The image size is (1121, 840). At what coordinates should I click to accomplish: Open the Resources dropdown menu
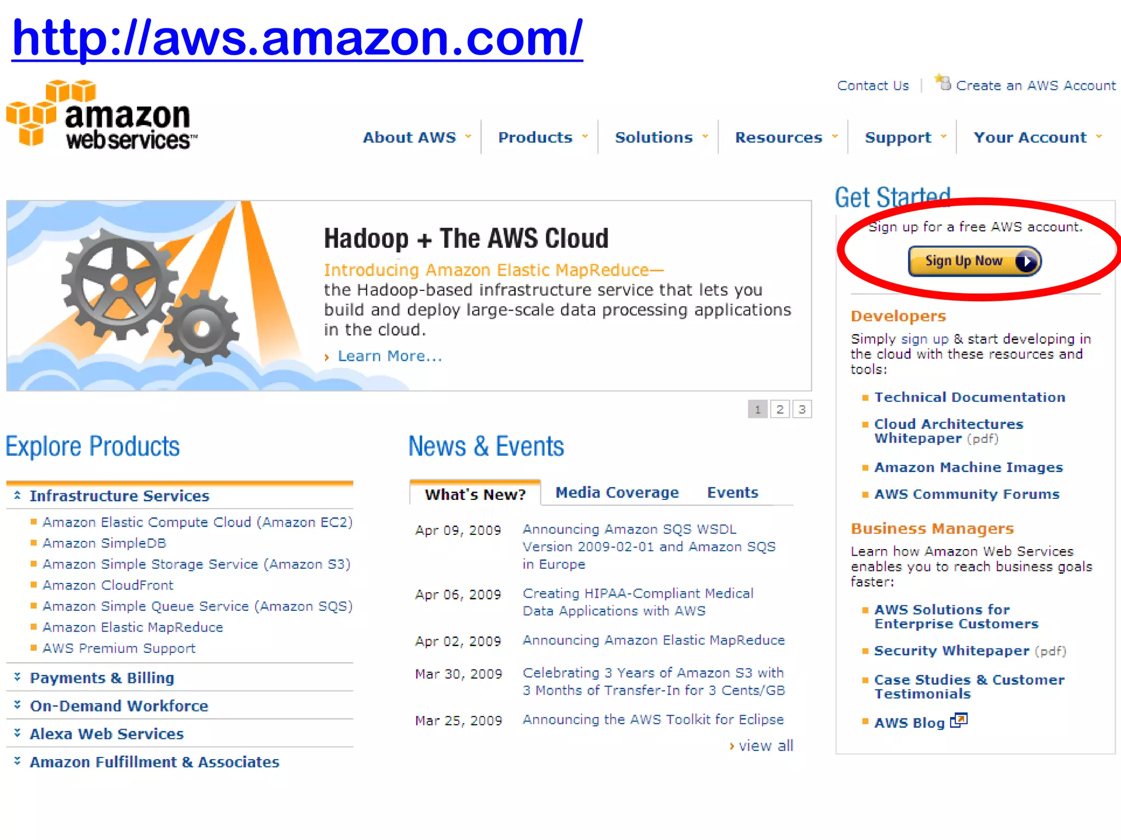click(786, 137)
